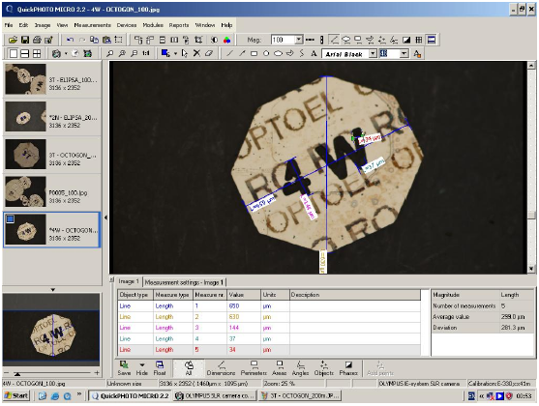The image size is (539, 406).
Task: Switch to the four-pane grid layout
Action: 37,53
